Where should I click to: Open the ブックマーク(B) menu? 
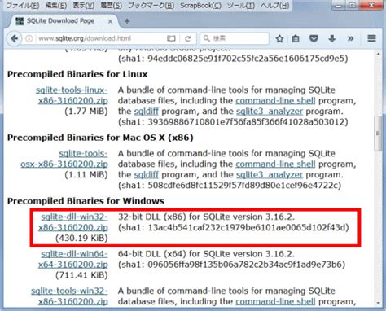151,6
